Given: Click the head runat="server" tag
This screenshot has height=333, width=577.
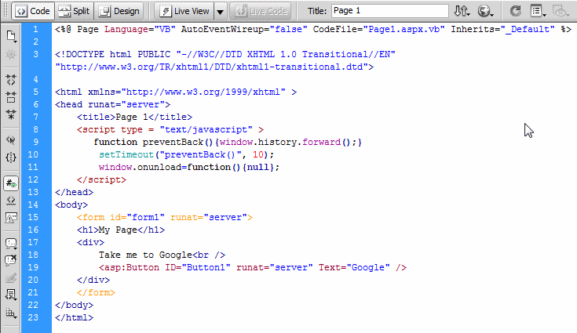Looking at the screenshot, I should tap(112, 104).
